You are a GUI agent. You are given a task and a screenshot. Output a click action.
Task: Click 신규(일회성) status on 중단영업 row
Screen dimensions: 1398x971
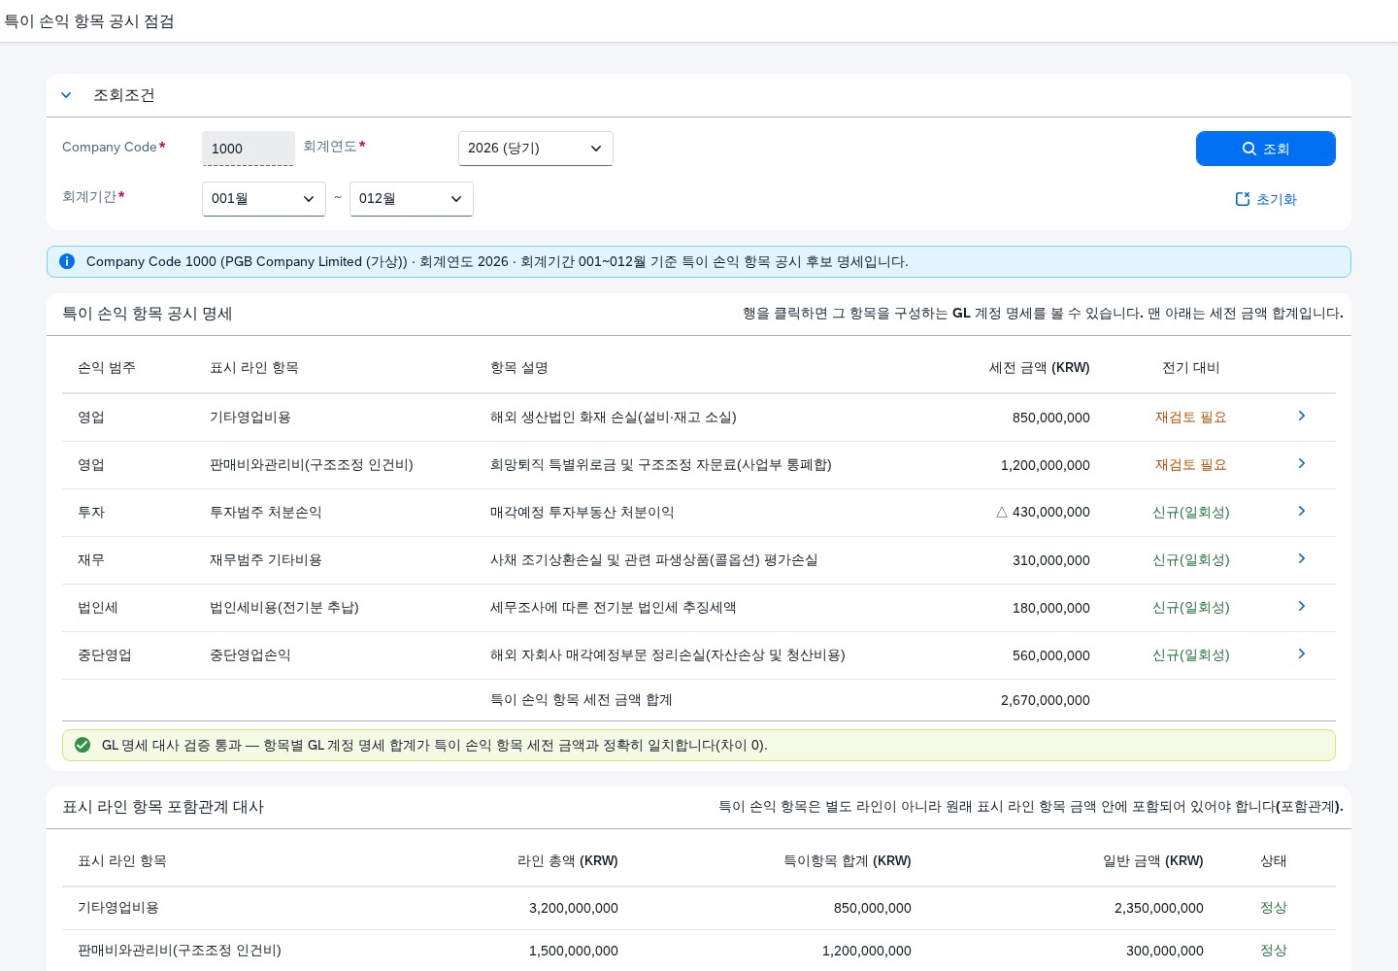[x=1191, y=655]
